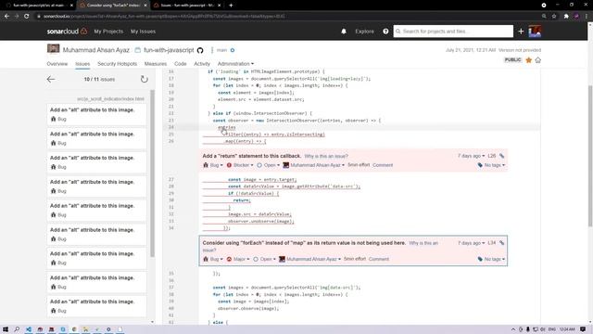Open the help question mark menu
593x334 pixels.
(x=385, y=32)
